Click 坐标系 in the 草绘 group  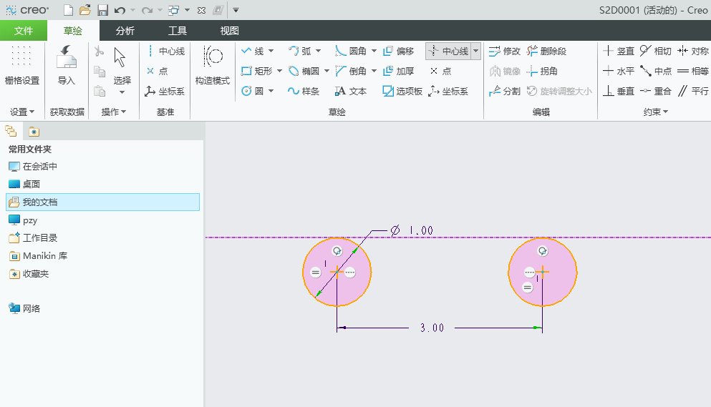448,91
